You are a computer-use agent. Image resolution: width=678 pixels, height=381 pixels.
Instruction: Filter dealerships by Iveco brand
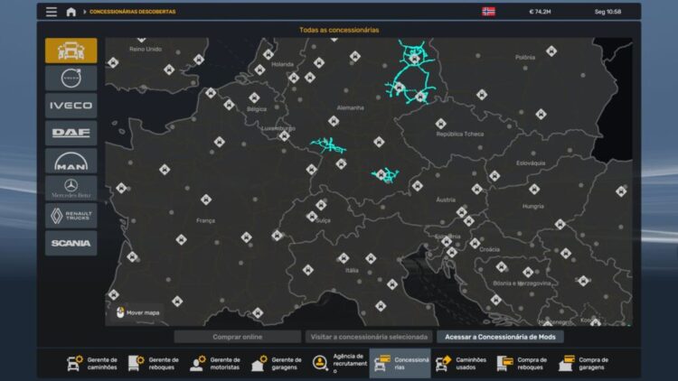[x=71, y=106]
